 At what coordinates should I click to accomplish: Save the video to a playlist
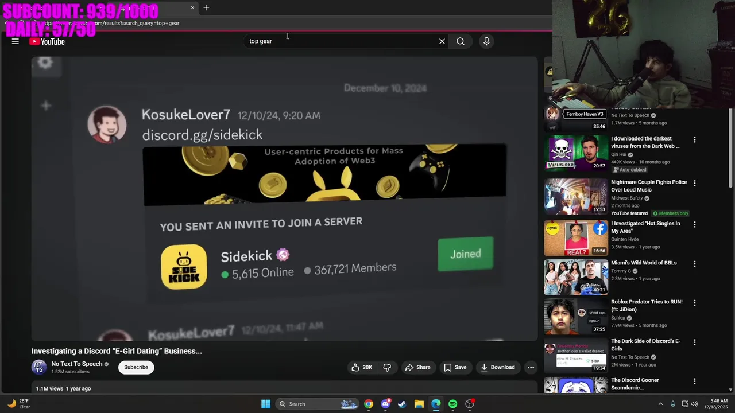click(x=455, y=367)
